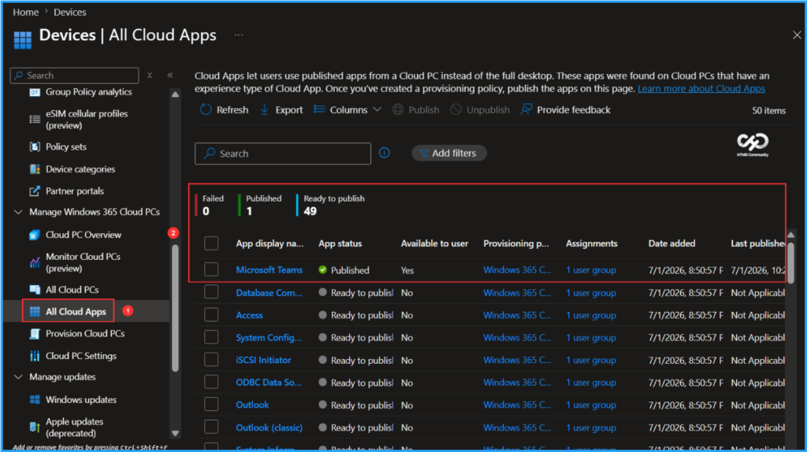Sort by App status column

point(340,243)
